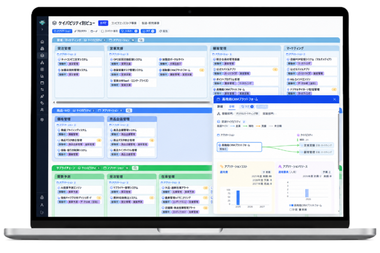Expand the +2 badge on 価格ギャップ分析ダッシュボード card

(99, 198)
